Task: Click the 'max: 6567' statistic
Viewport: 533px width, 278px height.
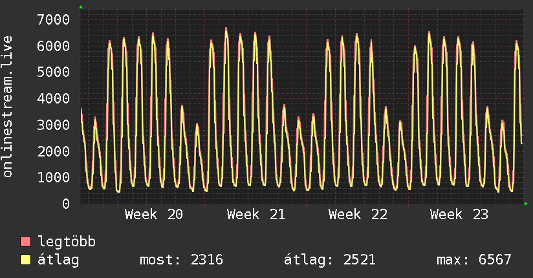Action: tap(474, 260)
